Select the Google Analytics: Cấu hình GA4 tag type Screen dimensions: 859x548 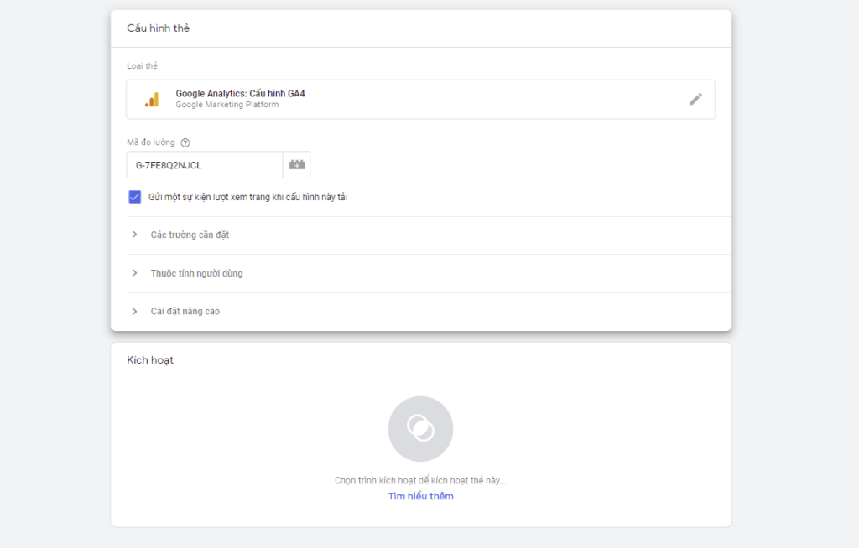tap(420, 99)
